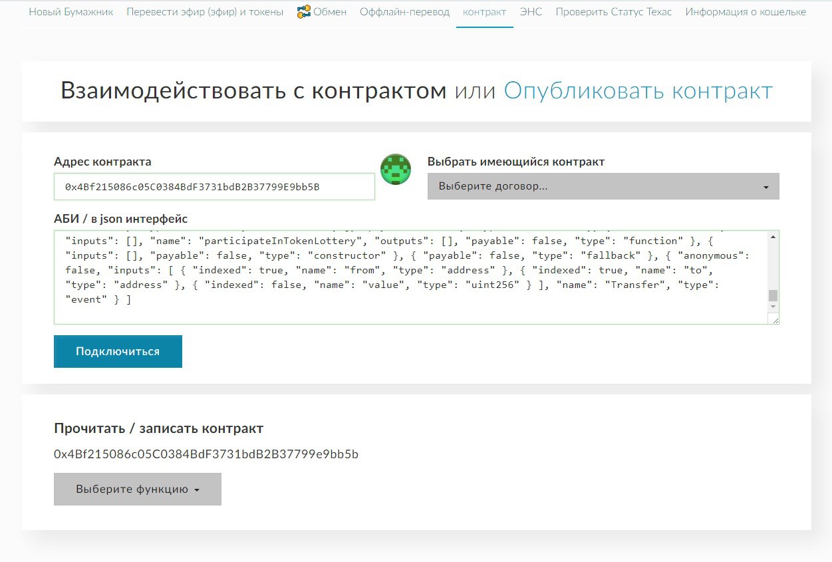Click the Адрес контракта label
Screen dimensions: 832x562
click(102, 162)
